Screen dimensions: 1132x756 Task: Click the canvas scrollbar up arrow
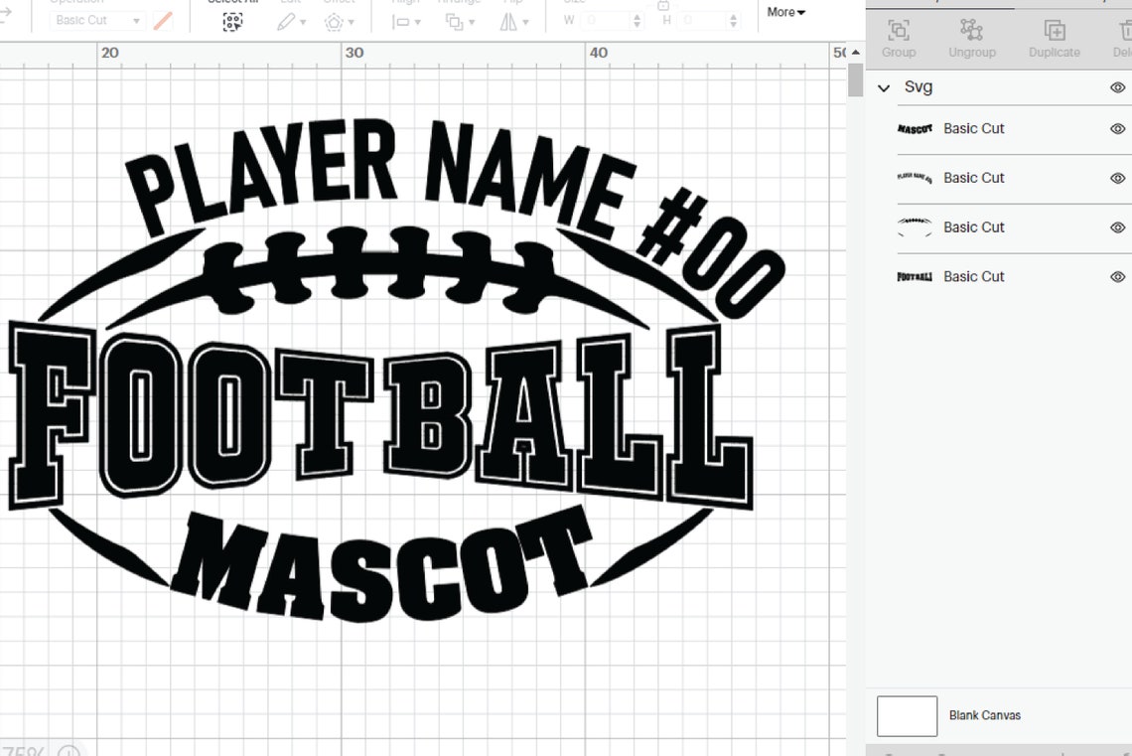[856, 52]
